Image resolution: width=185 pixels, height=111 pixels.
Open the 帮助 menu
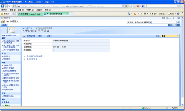48,10
